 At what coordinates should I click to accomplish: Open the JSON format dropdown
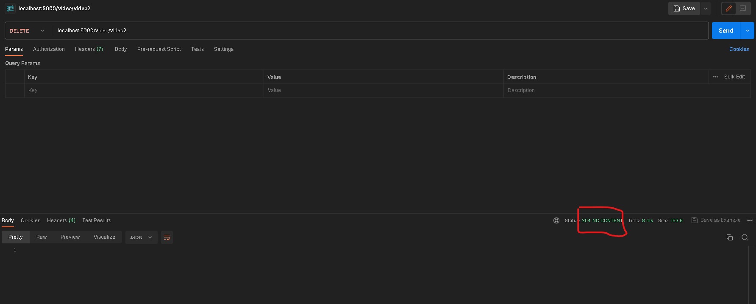(141, 237)
